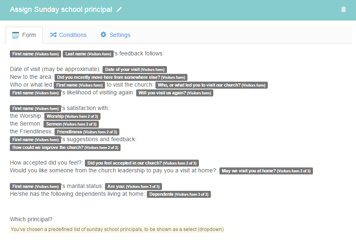Open the Conditions tab
This screenshot has height=245, width=356.
click(68, 35)
